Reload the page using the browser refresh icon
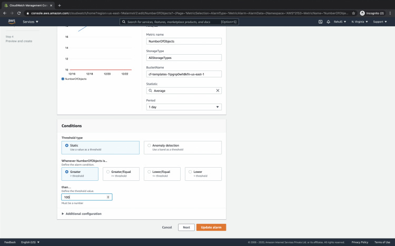The width and height of the screenshot is (395, 246). pos(19,13)
